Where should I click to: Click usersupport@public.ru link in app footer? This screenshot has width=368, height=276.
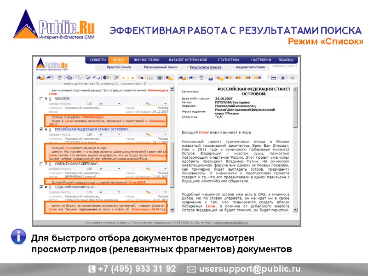pyautogui.click(x=231, y=223)
